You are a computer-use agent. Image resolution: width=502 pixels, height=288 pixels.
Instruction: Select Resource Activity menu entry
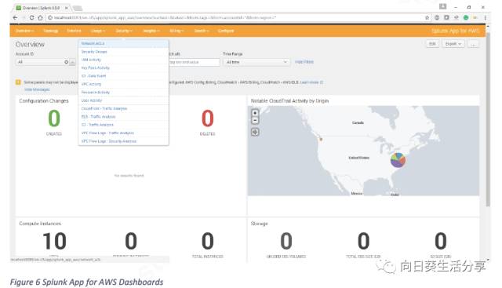click(124, 93)
